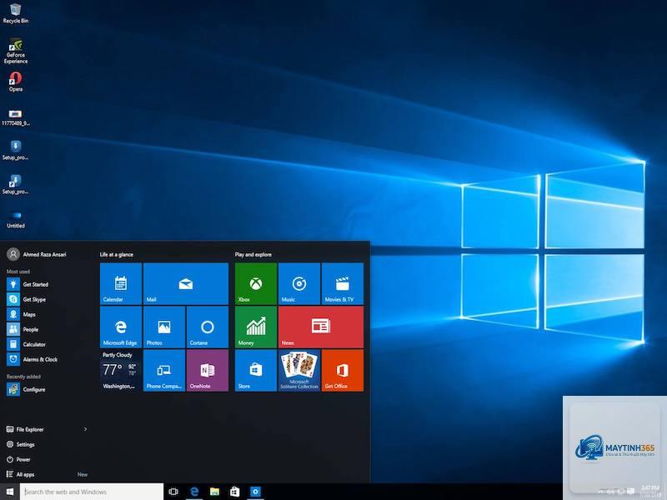Open the Movies & TV tile
This screenshot has width=667, height=500.
[x=343, y=283]
